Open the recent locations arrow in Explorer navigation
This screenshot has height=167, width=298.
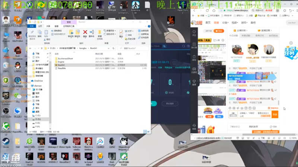click(x=38, y=48)
